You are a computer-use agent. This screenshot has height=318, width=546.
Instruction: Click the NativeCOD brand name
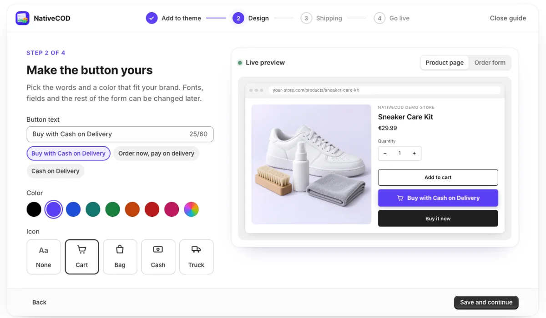[x=52, y=18]
